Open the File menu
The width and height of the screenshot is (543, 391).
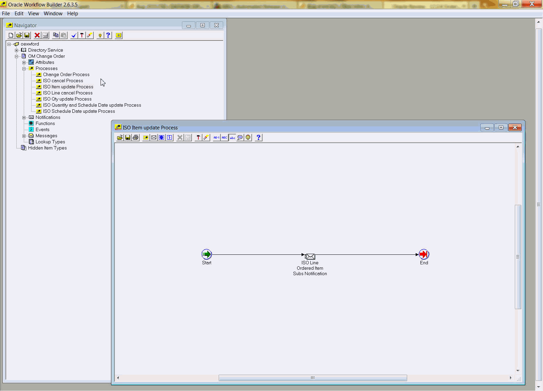pos(6,14)
